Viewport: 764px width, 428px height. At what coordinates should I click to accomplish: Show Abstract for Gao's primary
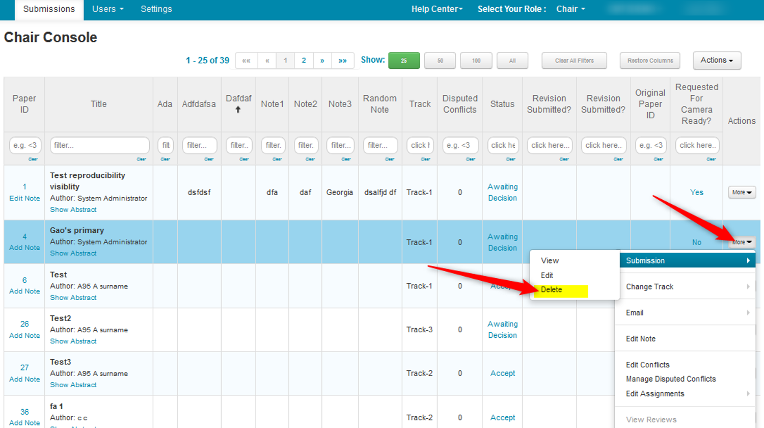(x=73, y=253)
